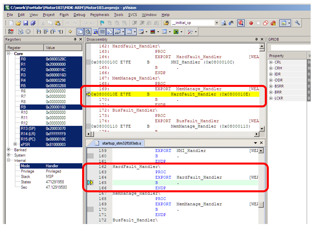The width and height of the screenshot is (313, 226).
Task: Click Kill All Breakpoints icon
Action: tap(273, 23)
